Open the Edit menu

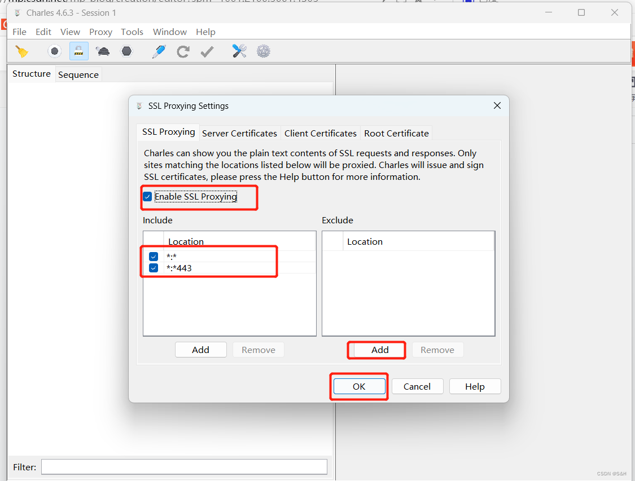click(x=43, y=32)
